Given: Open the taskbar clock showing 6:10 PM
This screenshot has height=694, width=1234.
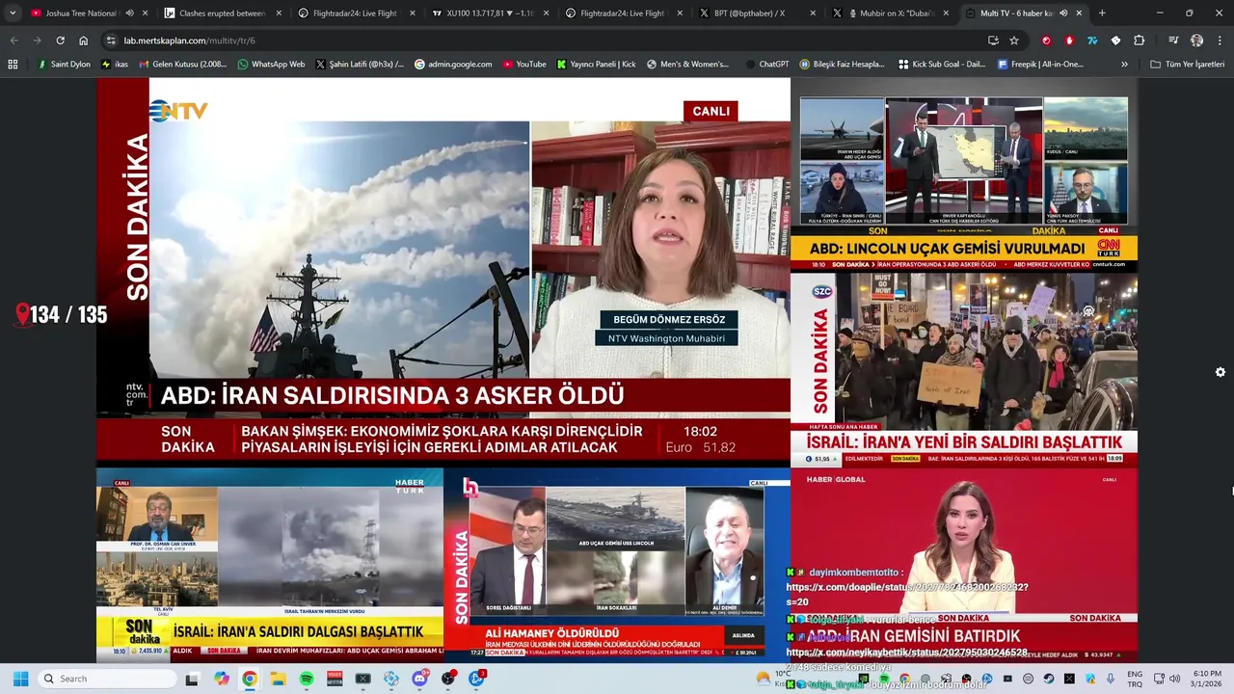Looking at the screenshot, I should click(1207, 679).
